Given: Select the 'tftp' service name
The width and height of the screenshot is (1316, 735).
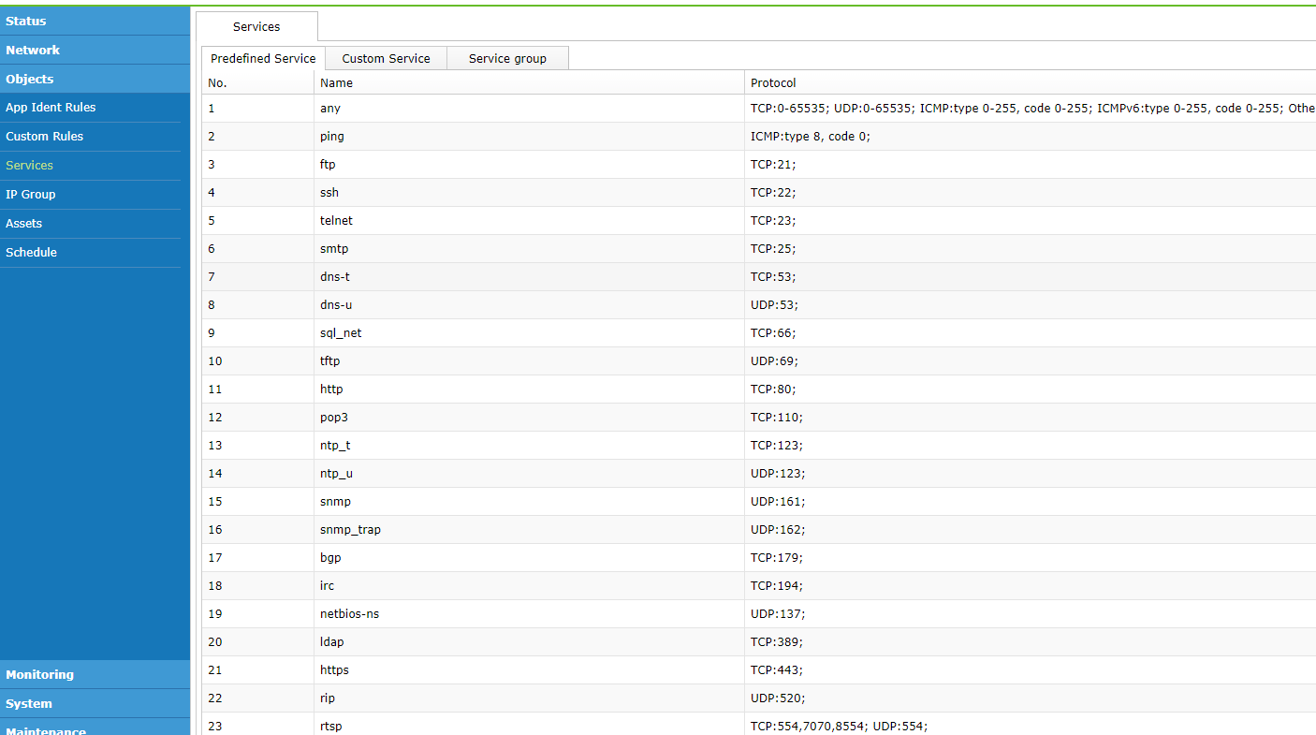Looking at the screenshot, I should [330, 361].
